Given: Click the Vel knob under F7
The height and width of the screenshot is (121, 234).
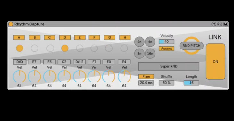Looking at the screenshot, I should (x=94, y=77).
